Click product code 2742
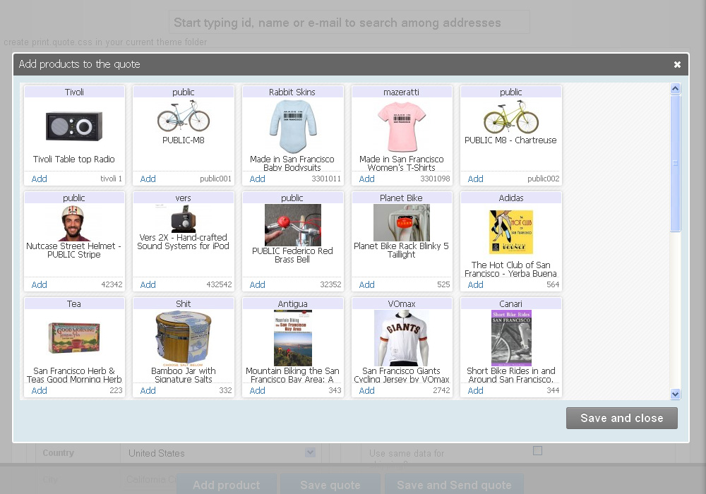Screen dimensions: 706x494 [x=441, y=390]
